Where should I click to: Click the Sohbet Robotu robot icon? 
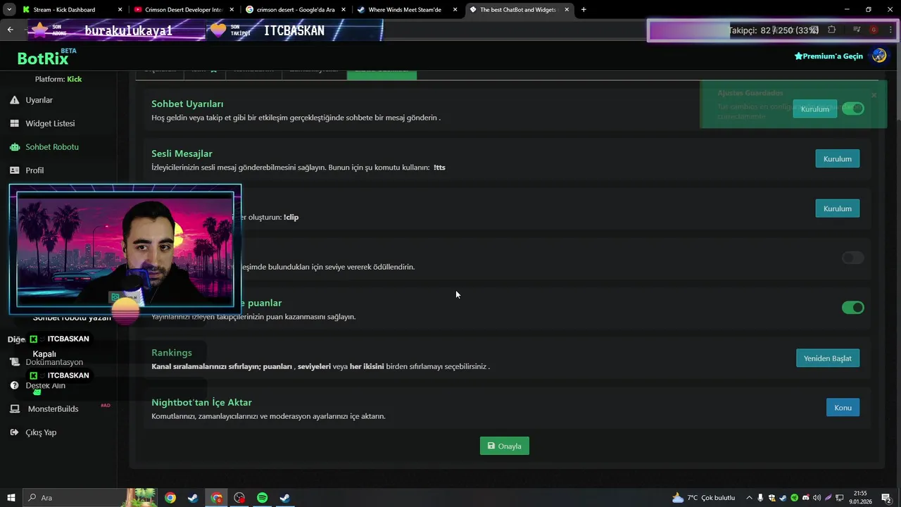14,147
